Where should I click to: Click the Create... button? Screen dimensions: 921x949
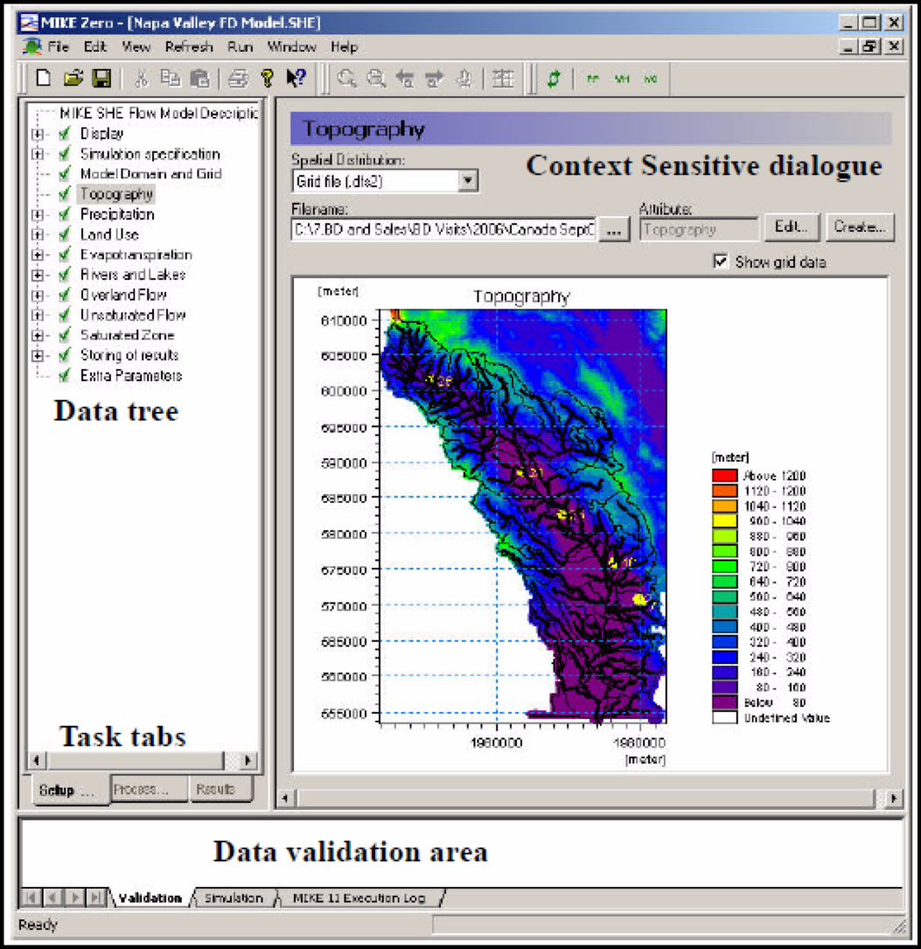click(862, 227)
